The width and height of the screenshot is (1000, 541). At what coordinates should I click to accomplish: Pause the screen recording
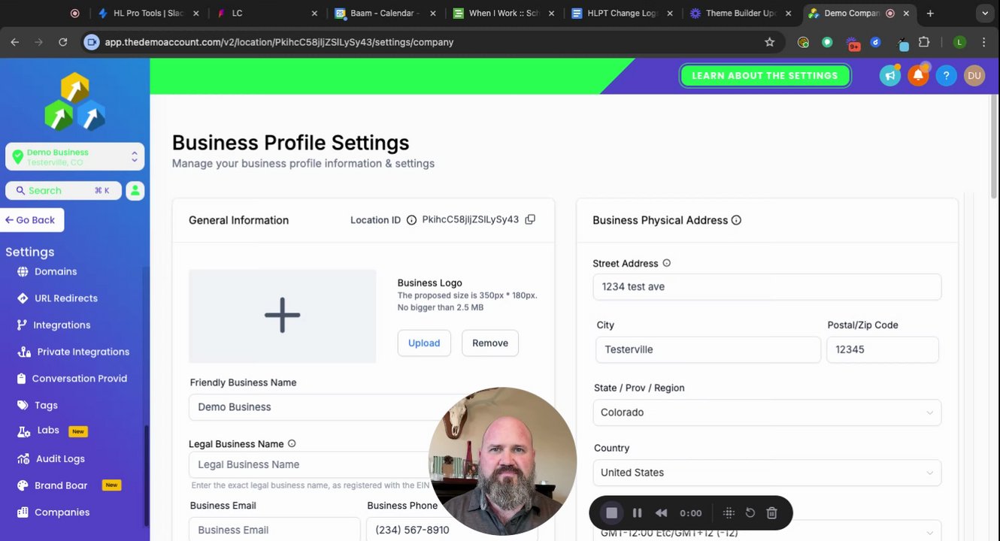(x=637, y=513)
